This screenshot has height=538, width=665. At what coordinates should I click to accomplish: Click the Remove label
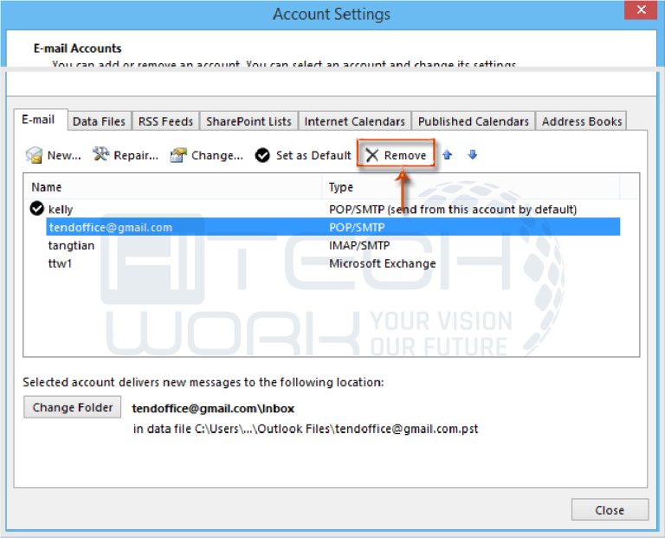405,156
